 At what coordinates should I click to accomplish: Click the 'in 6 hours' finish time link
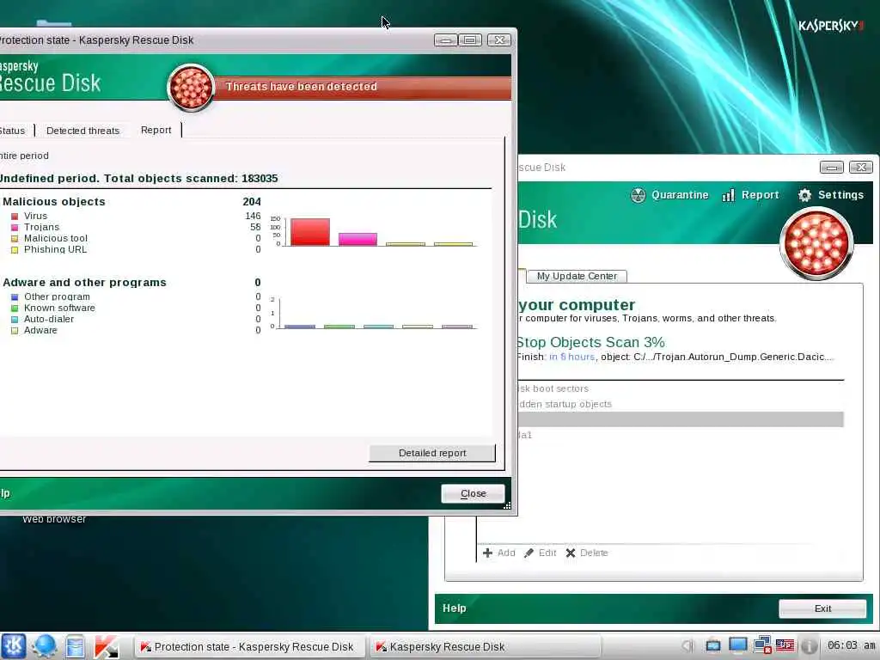571,357
